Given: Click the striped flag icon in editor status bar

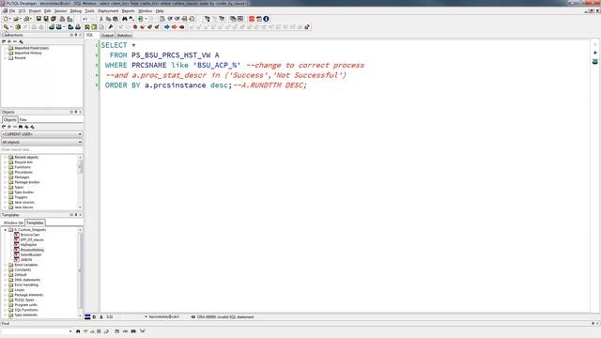Looking at the screenshot, I should click(87, 317).
